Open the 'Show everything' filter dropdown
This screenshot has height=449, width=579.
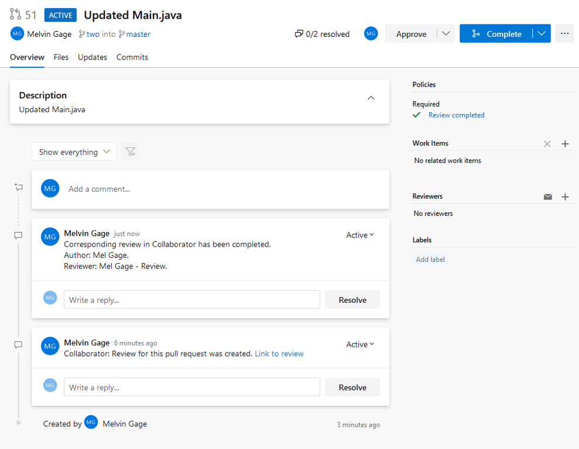pos(74,152)
